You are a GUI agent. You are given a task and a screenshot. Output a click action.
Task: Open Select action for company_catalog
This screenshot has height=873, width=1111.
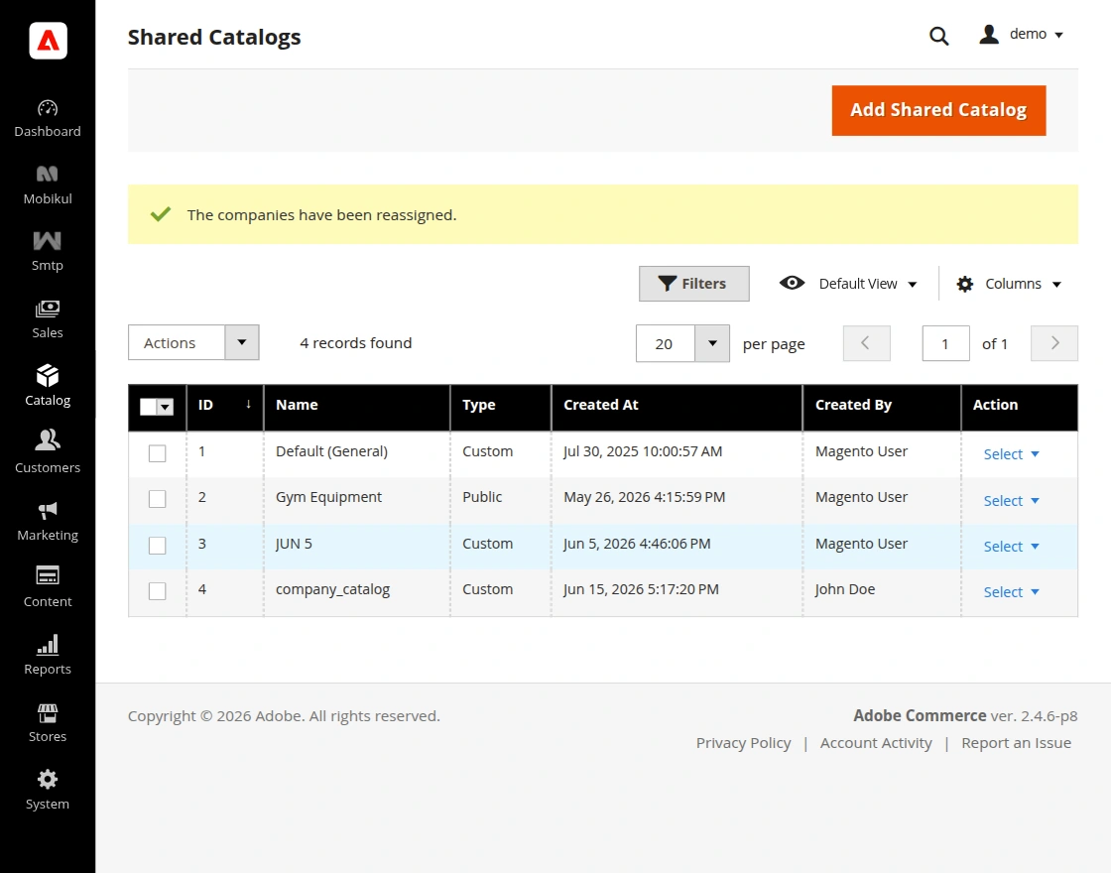1011,592
